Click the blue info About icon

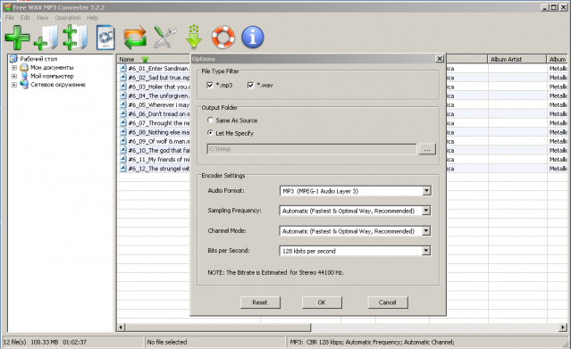[x=253, y=37]
